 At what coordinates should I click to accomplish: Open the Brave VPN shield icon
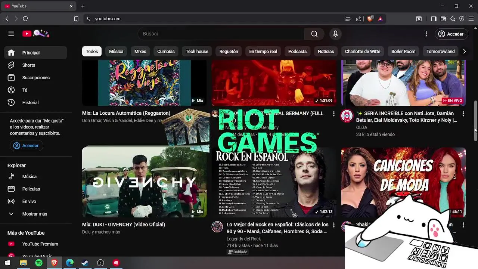click(x=462, y=19)
